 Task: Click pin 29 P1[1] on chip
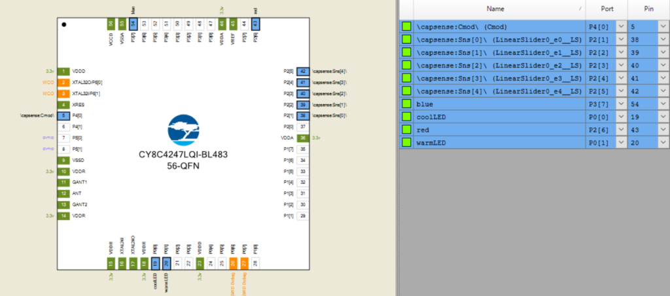[x=303, y=215]
